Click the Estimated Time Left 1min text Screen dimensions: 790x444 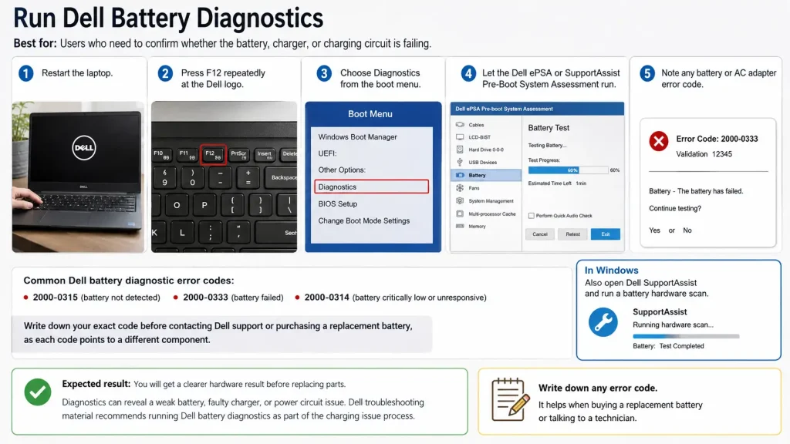557,183
